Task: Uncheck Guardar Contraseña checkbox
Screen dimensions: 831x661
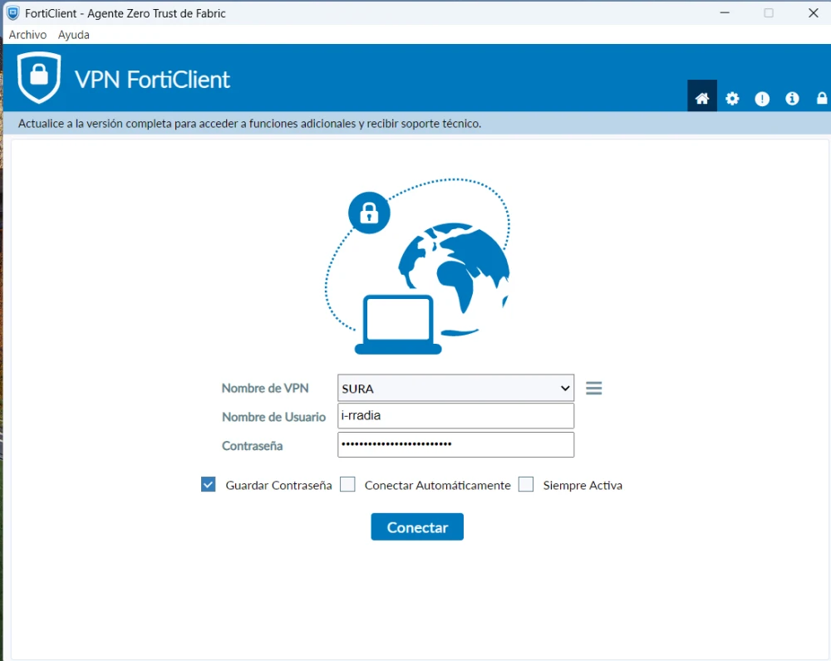Action: (x=209, y=485)
